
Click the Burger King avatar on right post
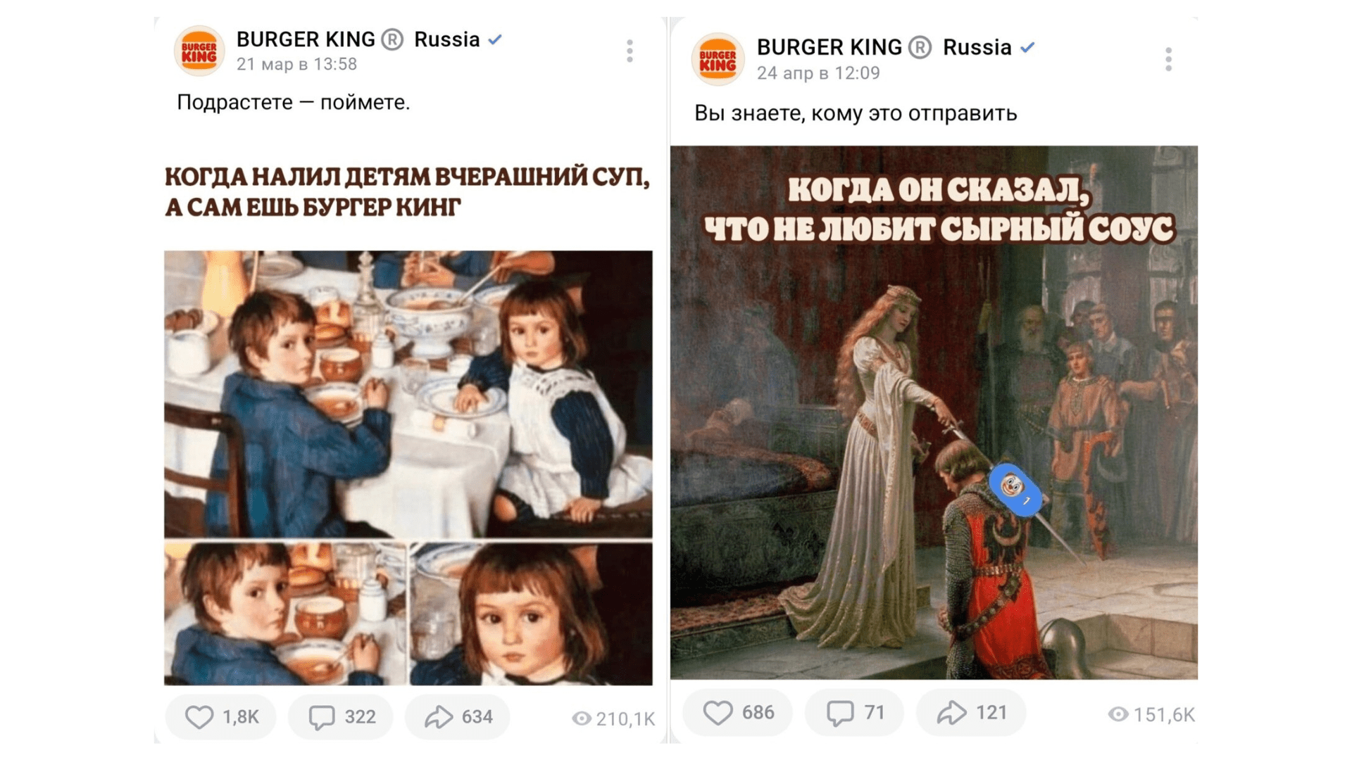coord(718,59)
